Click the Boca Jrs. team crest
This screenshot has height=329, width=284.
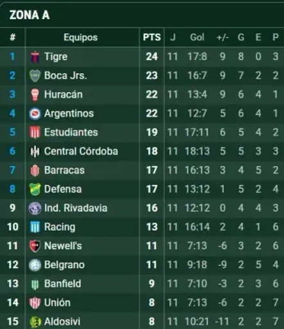(x=35, y=76)
